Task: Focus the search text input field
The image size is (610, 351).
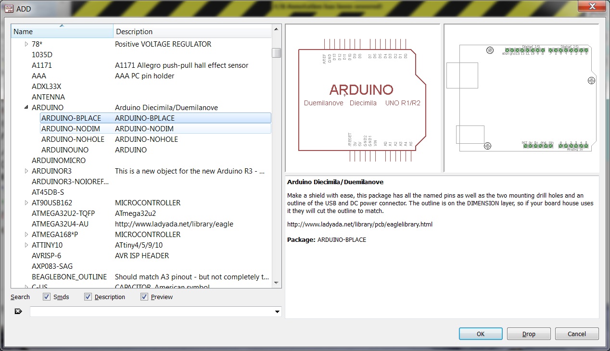Action: [x=152, y=312]
